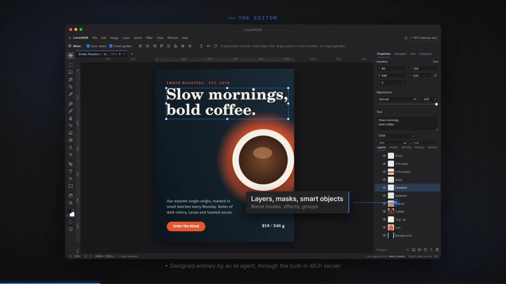This screenshot has width=506, height=284.
Task: Hide the CTA label layer
Action: [384, 164]
